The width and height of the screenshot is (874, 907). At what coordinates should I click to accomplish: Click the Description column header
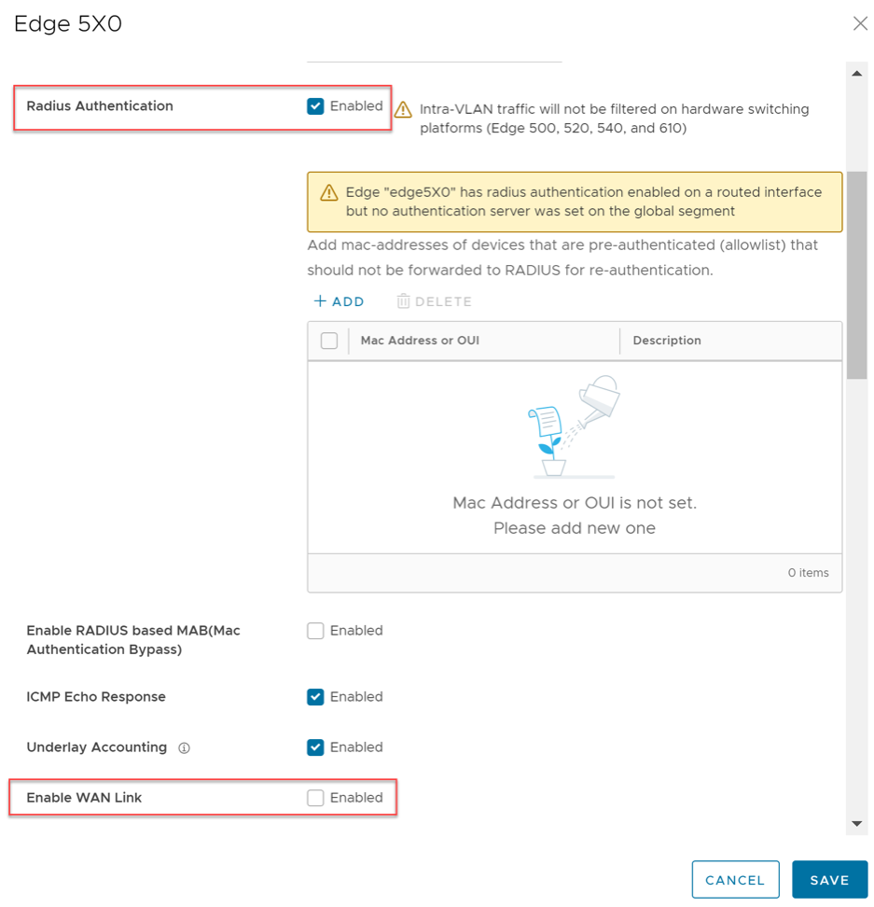667,340
